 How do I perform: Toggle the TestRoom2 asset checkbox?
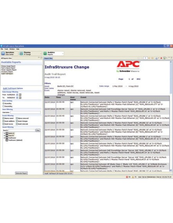[x=7, y=138]
